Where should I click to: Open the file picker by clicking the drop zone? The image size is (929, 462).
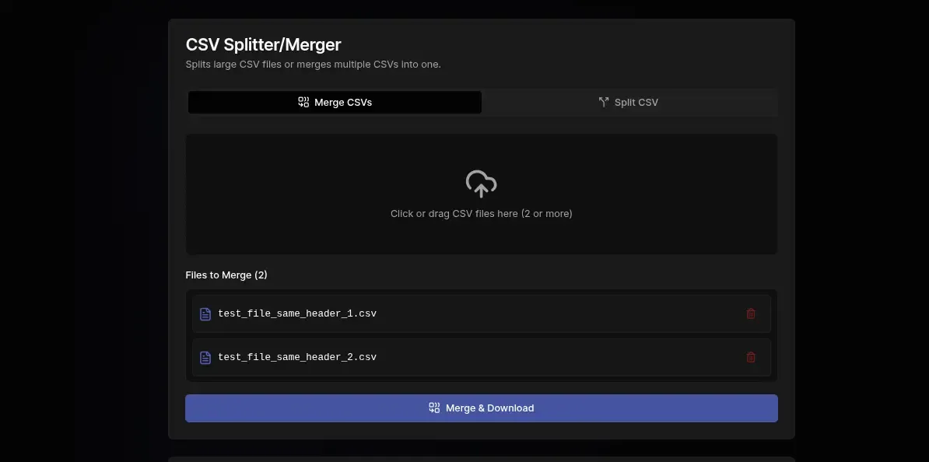coord(481,194)
